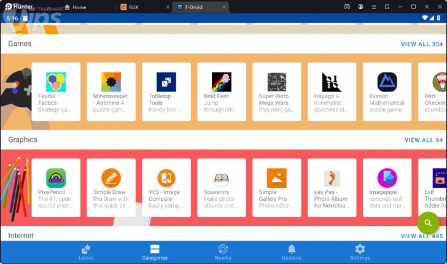Screen dimensions: 447x264
Task: Open the Tabletop Tools dice icon
Action: point(166,82)
